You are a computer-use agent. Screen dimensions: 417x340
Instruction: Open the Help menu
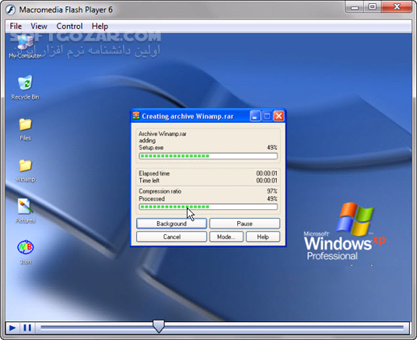[x=100, y=26]
